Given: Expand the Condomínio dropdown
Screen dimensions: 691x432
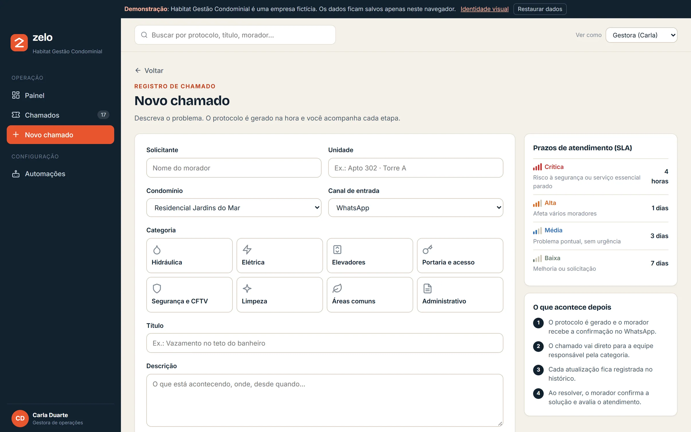Looking at the screenshot, I should click(234, 208).
